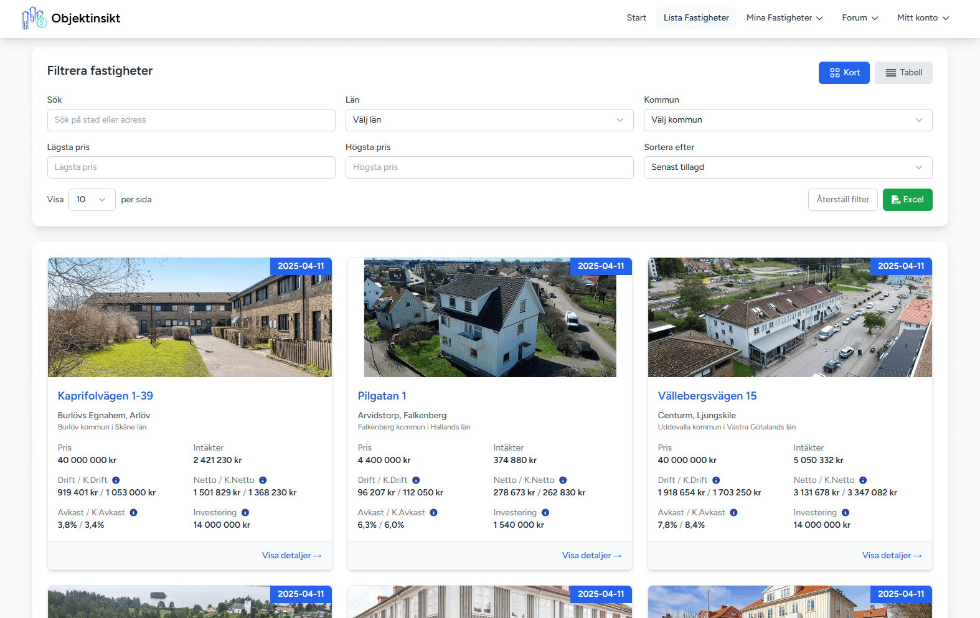Click the Filtrera fastigheter heading
This screenshot has height=618, width=980.
pos(100,71)
